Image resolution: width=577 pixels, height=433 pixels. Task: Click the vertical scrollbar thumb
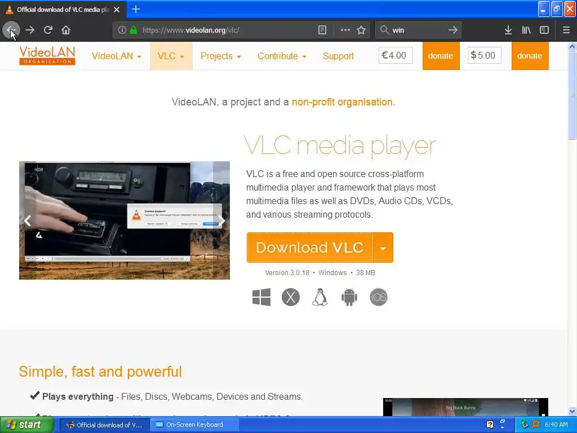tap(572, 95)
